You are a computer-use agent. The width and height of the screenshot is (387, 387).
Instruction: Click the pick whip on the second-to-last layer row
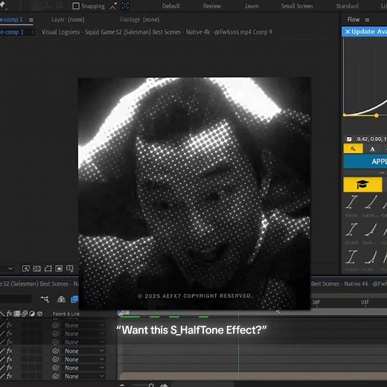click(56, 368)
